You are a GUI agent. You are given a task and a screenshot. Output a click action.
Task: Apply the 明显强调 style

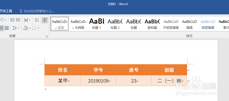[208, 24]
